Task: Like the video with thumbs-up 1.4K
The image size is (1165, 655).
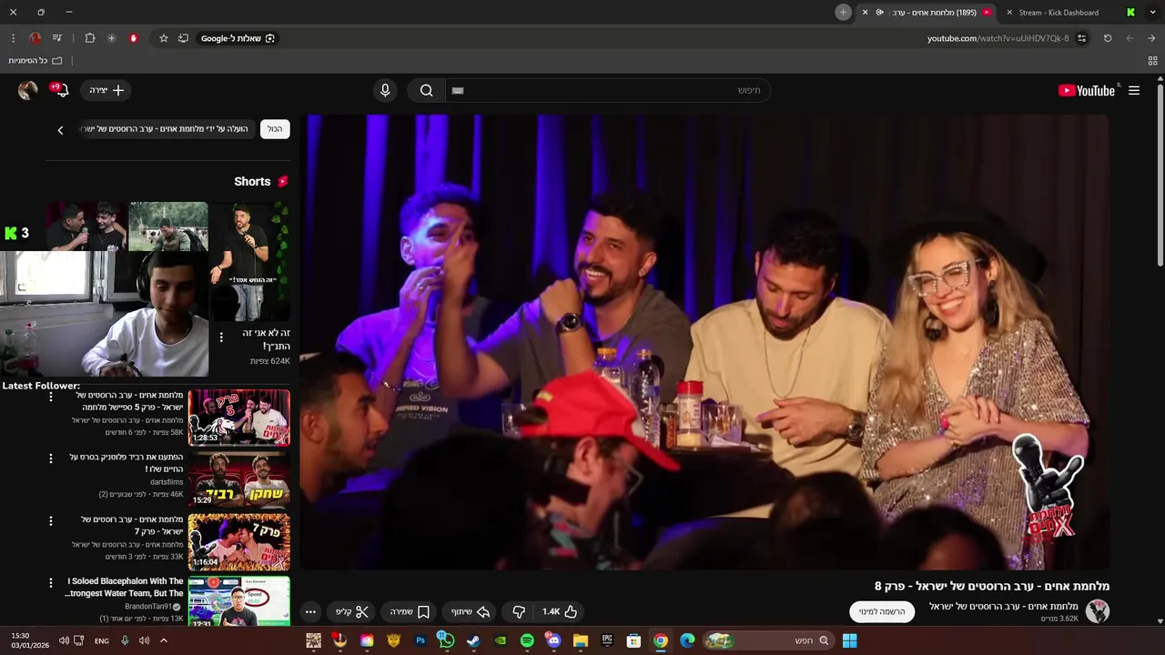Action: click(559, 612)
